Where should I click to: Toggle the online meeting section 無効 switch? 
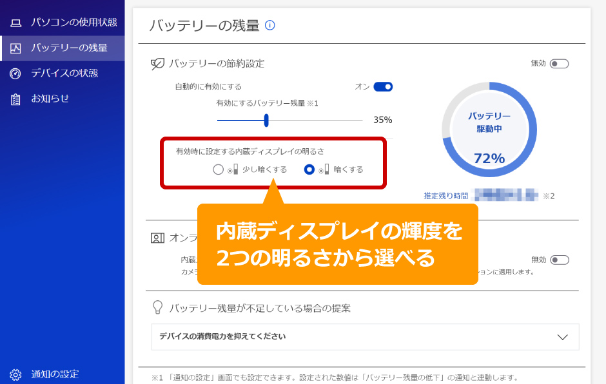(x=559, y=260)
